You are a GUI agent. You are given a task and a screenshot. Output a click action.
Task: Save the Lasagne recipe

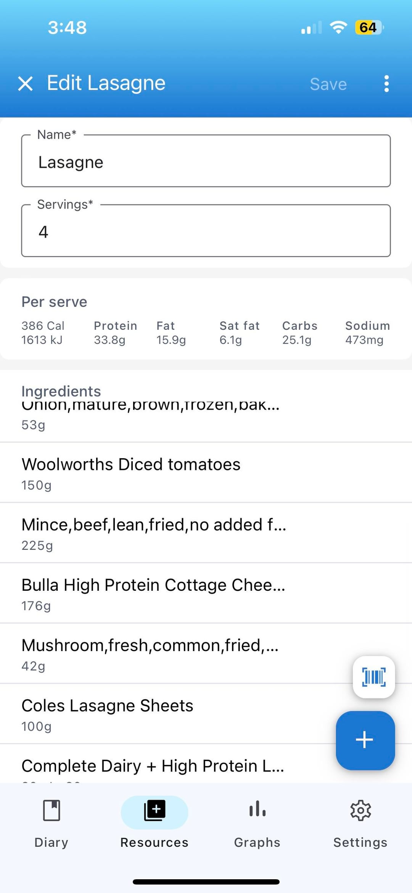coord(328,84)
